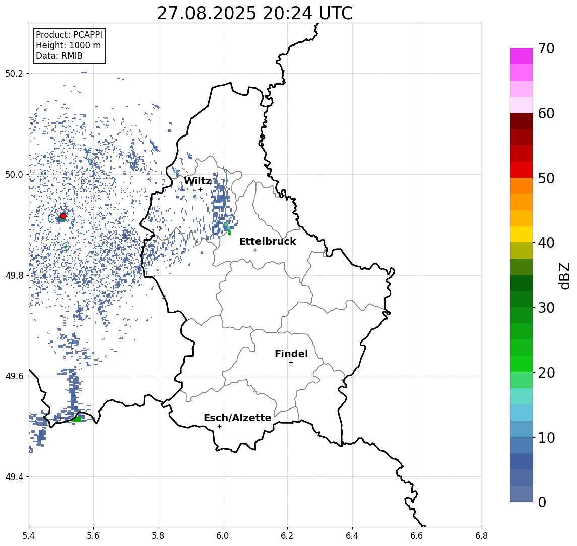Click the cross marker under Wiltz
Screen dimensions: 577x546
200,189
